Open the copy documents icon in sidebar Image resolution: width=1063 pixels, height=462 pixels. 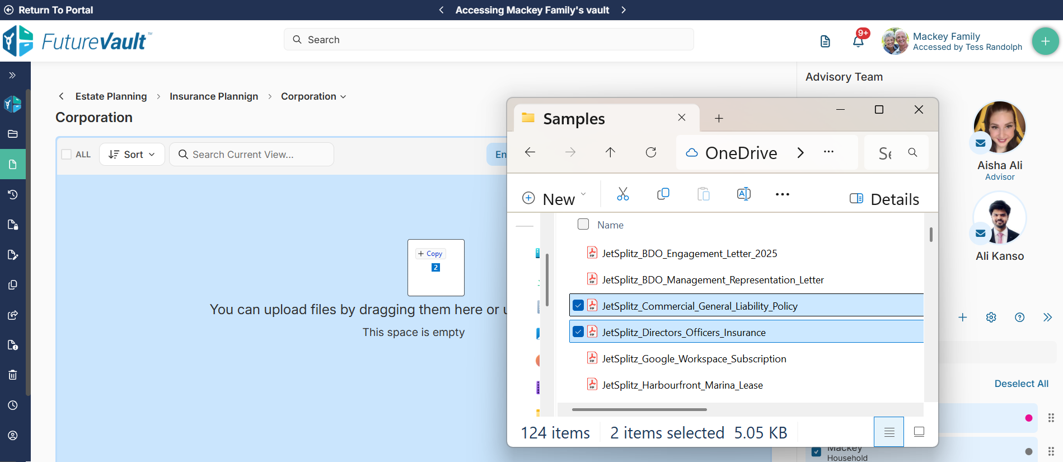pos(12,285)
